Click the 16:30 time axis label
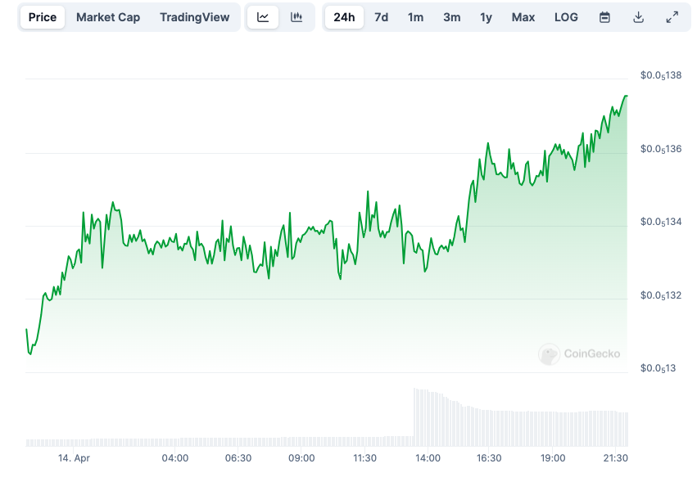This screenshot has height=477, width=697. [489, 458]
